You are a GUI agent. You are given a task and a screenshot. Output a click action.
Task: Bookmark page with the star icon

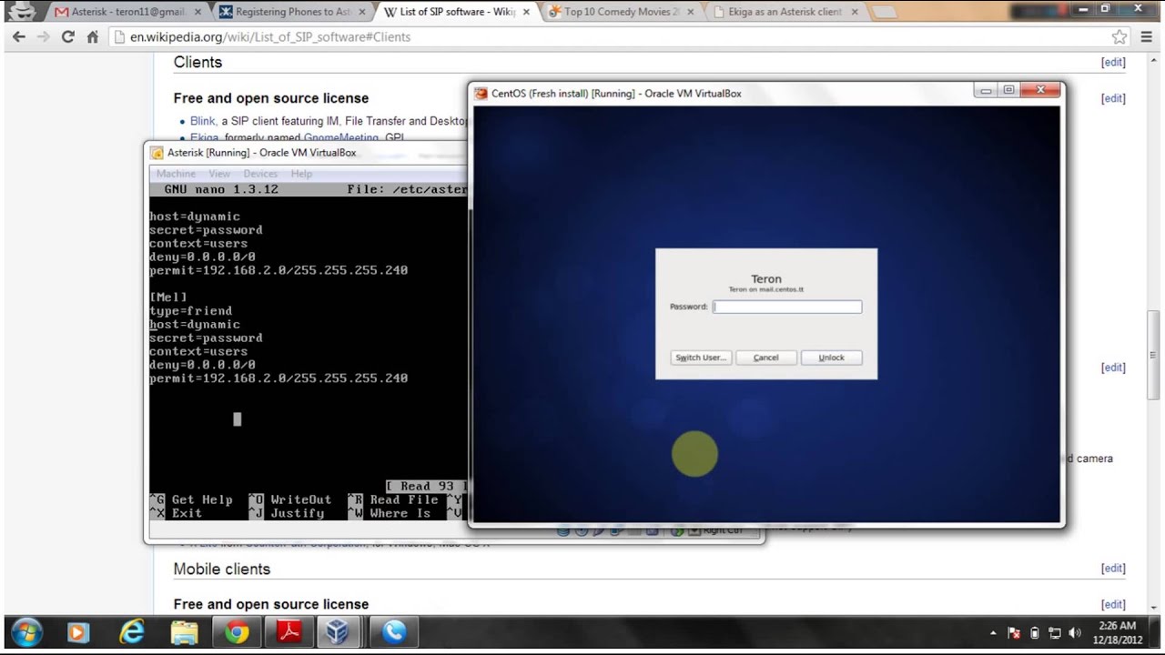coord(1119,37)
